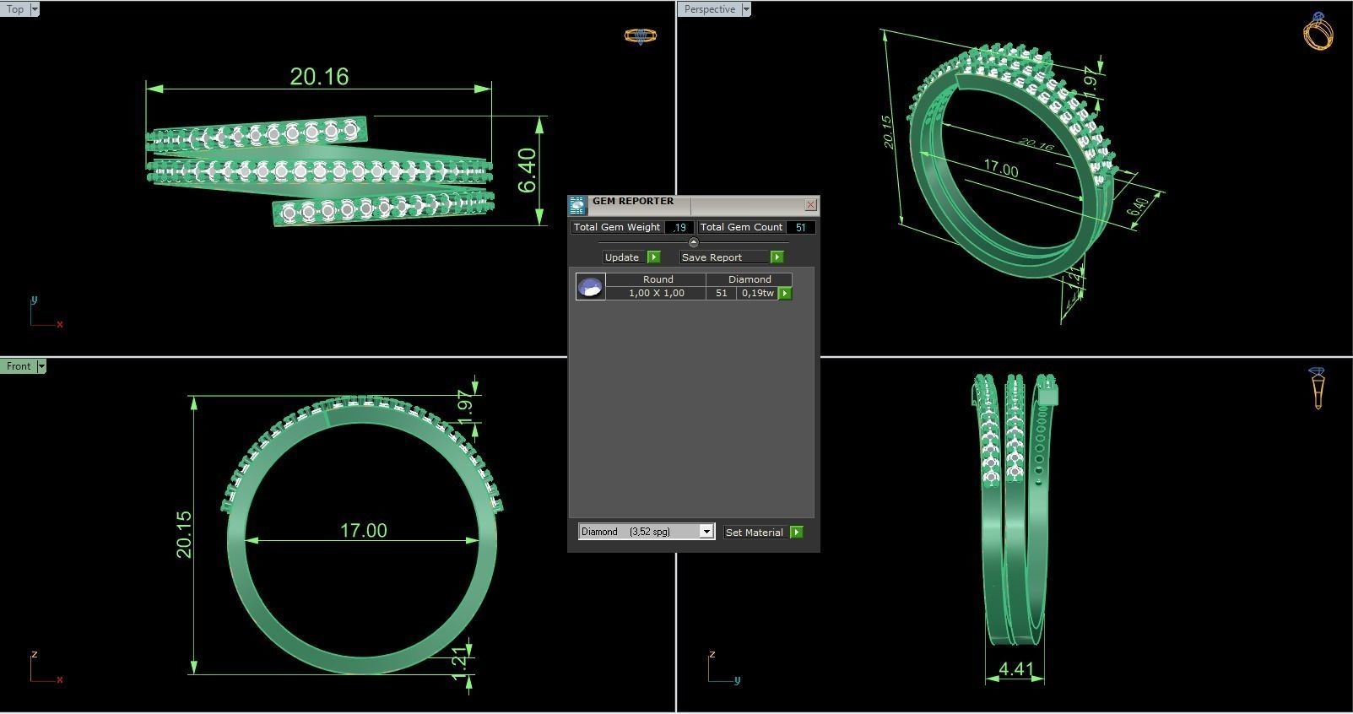Viewport: 1353px width, 714px height.
Task: Click the Diamond column header
Action: point(750,279)
